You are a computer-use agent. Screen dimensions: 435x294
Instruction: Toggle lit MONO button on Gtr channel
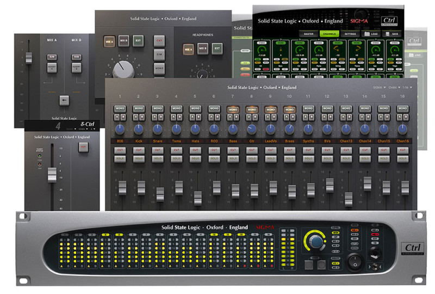[x=252, y=109]
